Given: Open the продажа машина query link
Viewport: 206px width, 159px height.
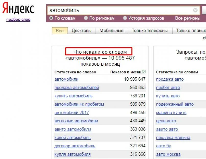Looking at the screenshot, I should coord(173,138).
